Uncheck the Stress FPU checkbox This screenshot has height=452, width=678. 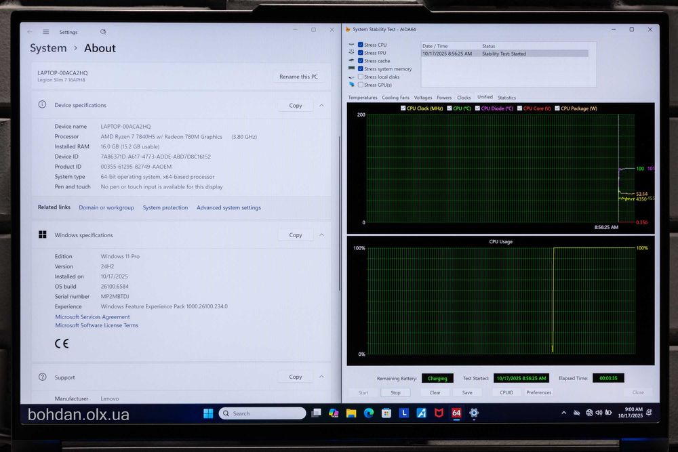(360, 52)
